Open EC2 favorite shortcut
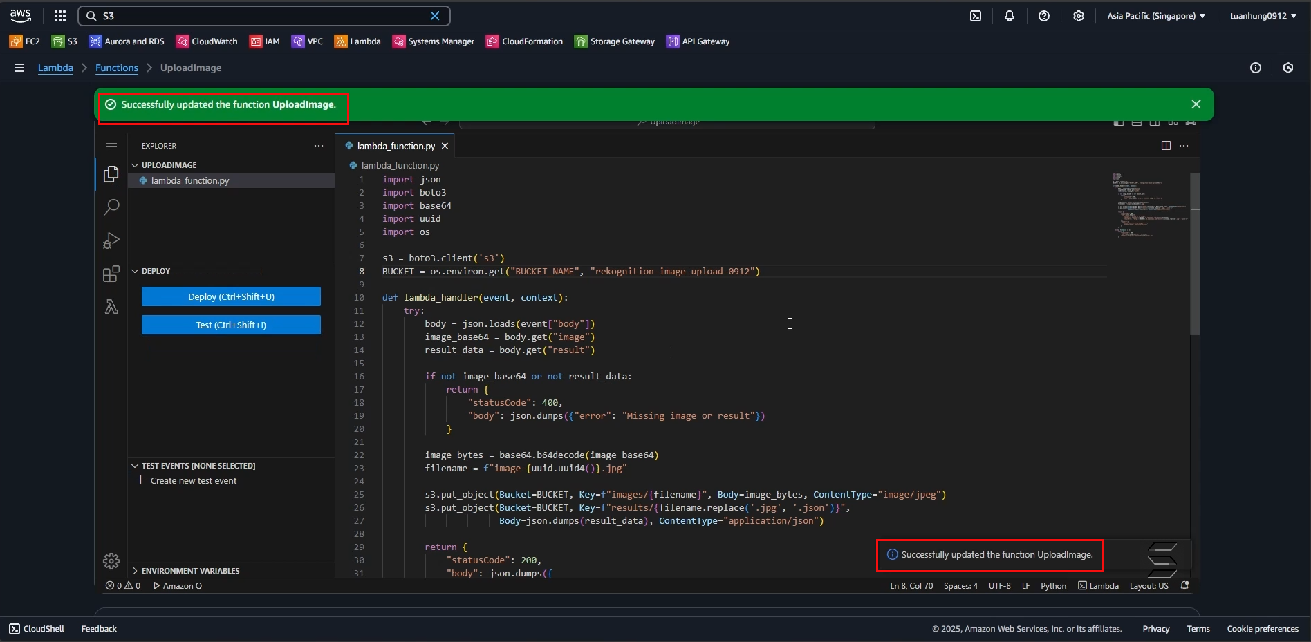Screen dimensions: 1311x642 [x=25, y=41]
